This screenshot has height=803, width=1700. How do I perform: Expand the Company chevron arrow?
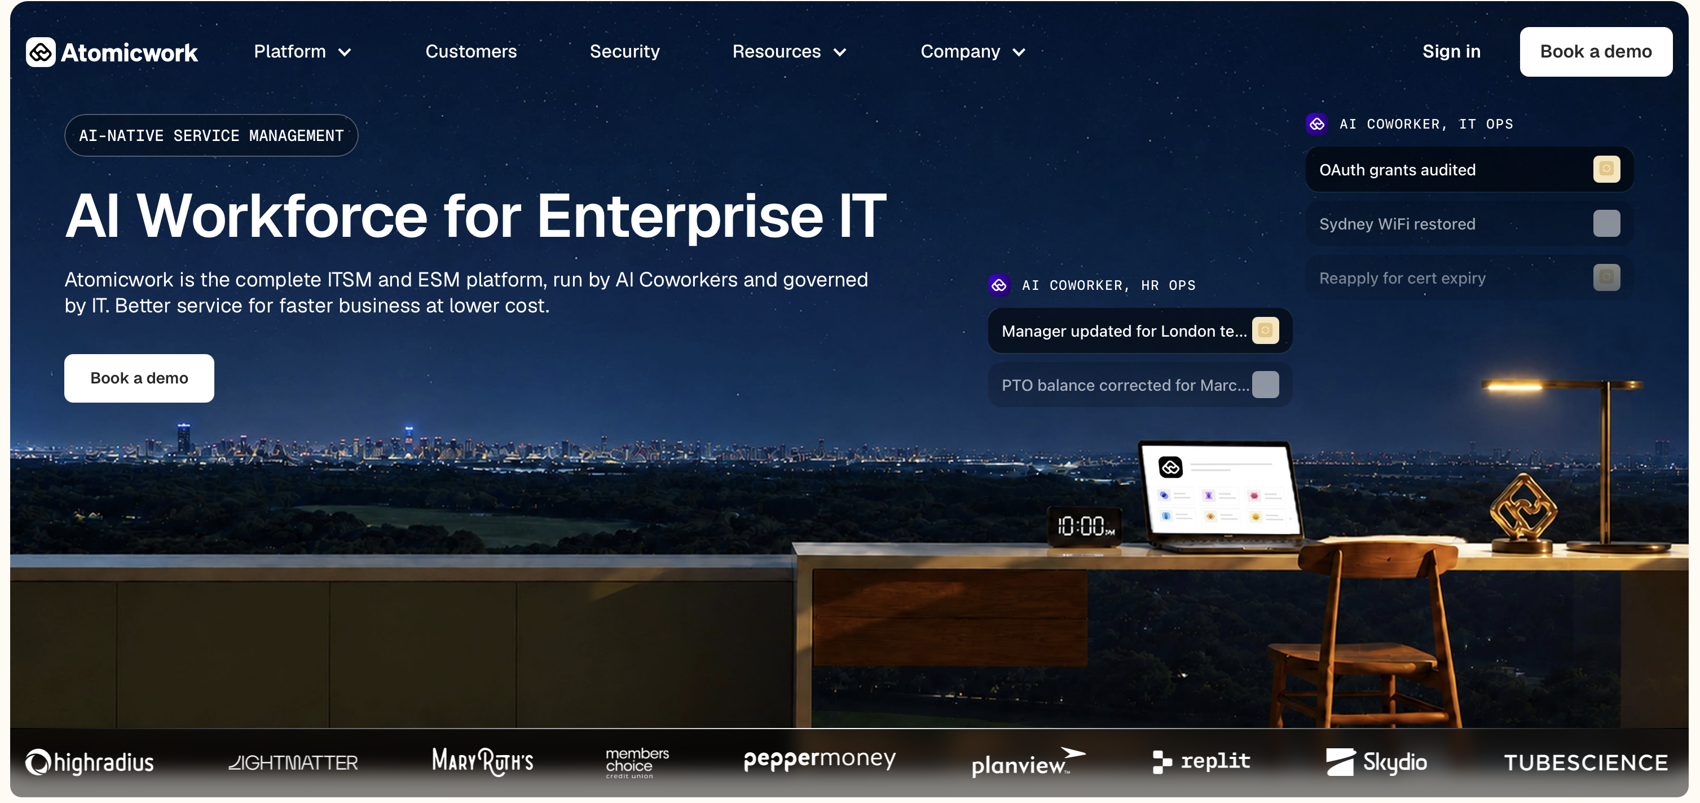coord(1019,52)
